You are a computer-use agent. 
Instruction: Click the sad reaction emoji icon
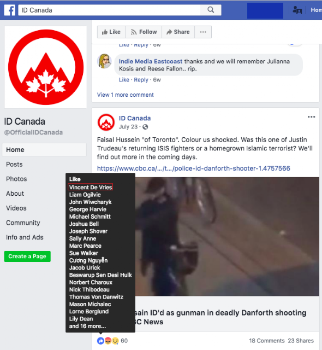[x=115, y=341]
